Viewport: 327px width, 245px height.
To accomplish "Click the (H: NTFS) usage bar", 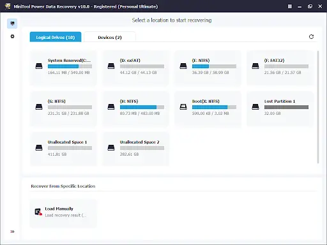I will tap(142, 107).
